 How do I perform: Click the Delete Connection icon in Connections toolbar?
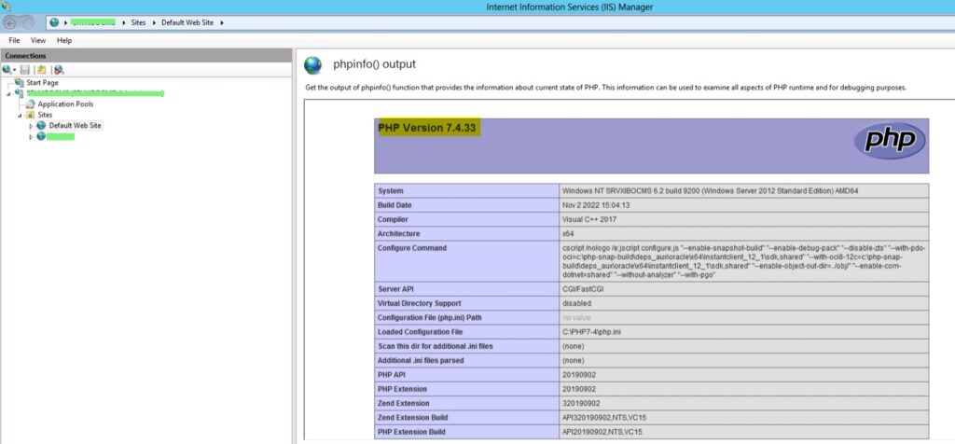coord(59,70)
